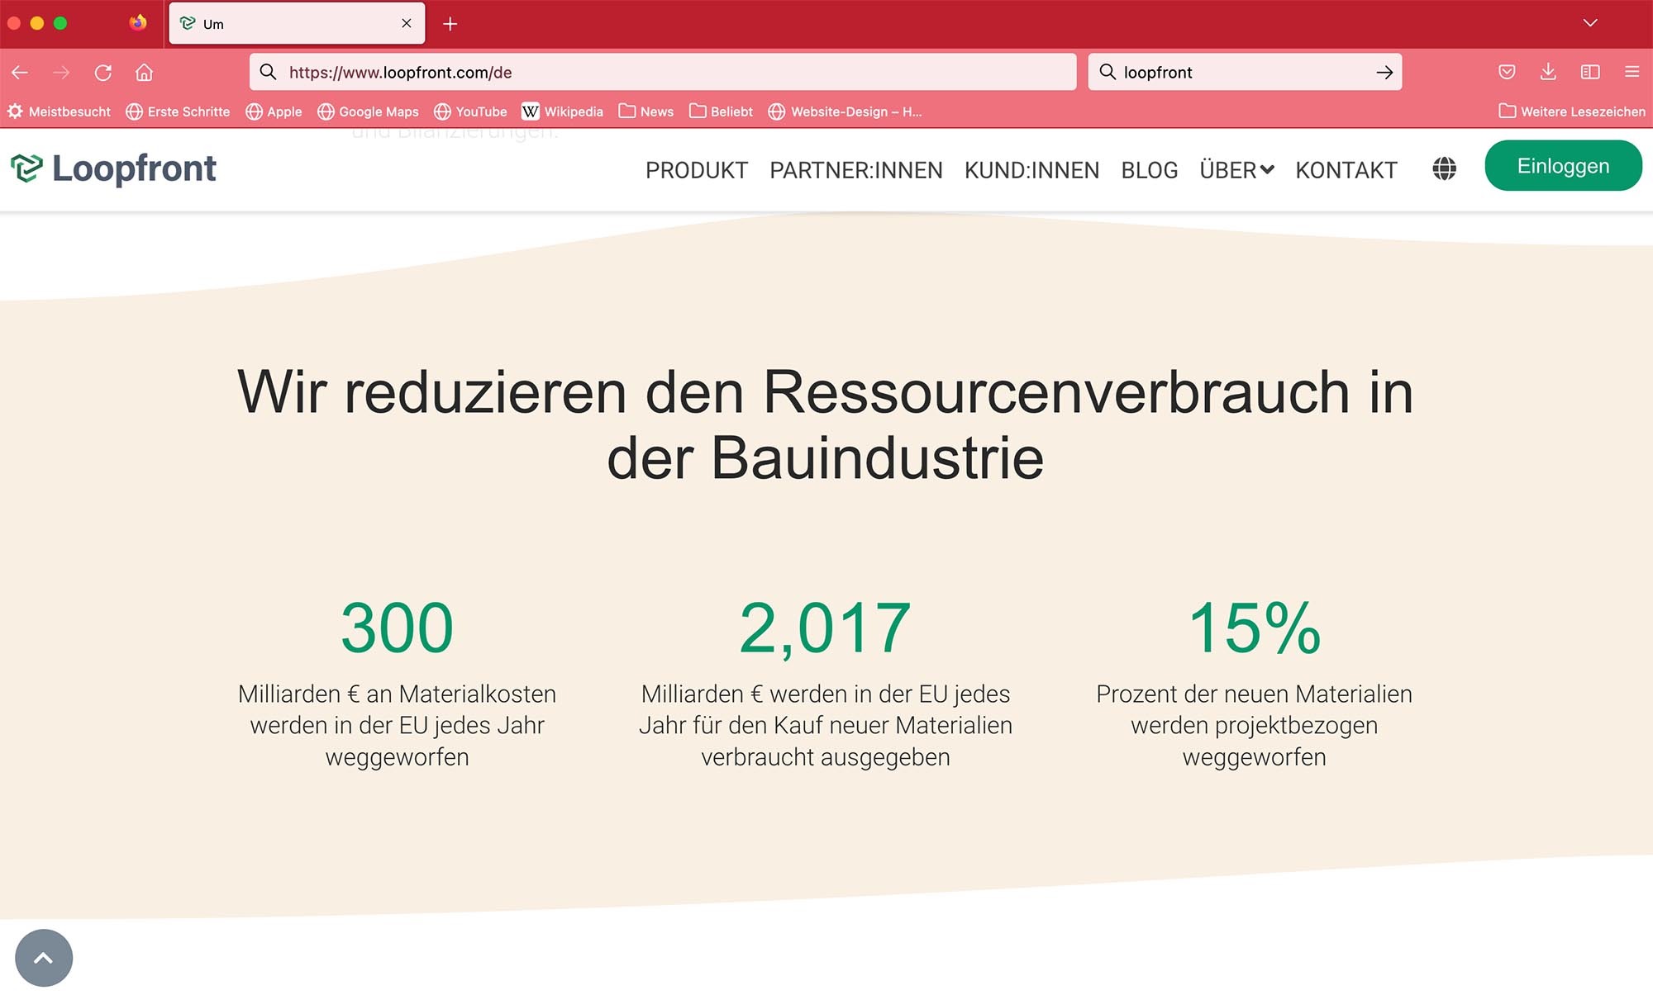
Task: Open the PRODUKT menu item
Action: (x=697, y=170)
